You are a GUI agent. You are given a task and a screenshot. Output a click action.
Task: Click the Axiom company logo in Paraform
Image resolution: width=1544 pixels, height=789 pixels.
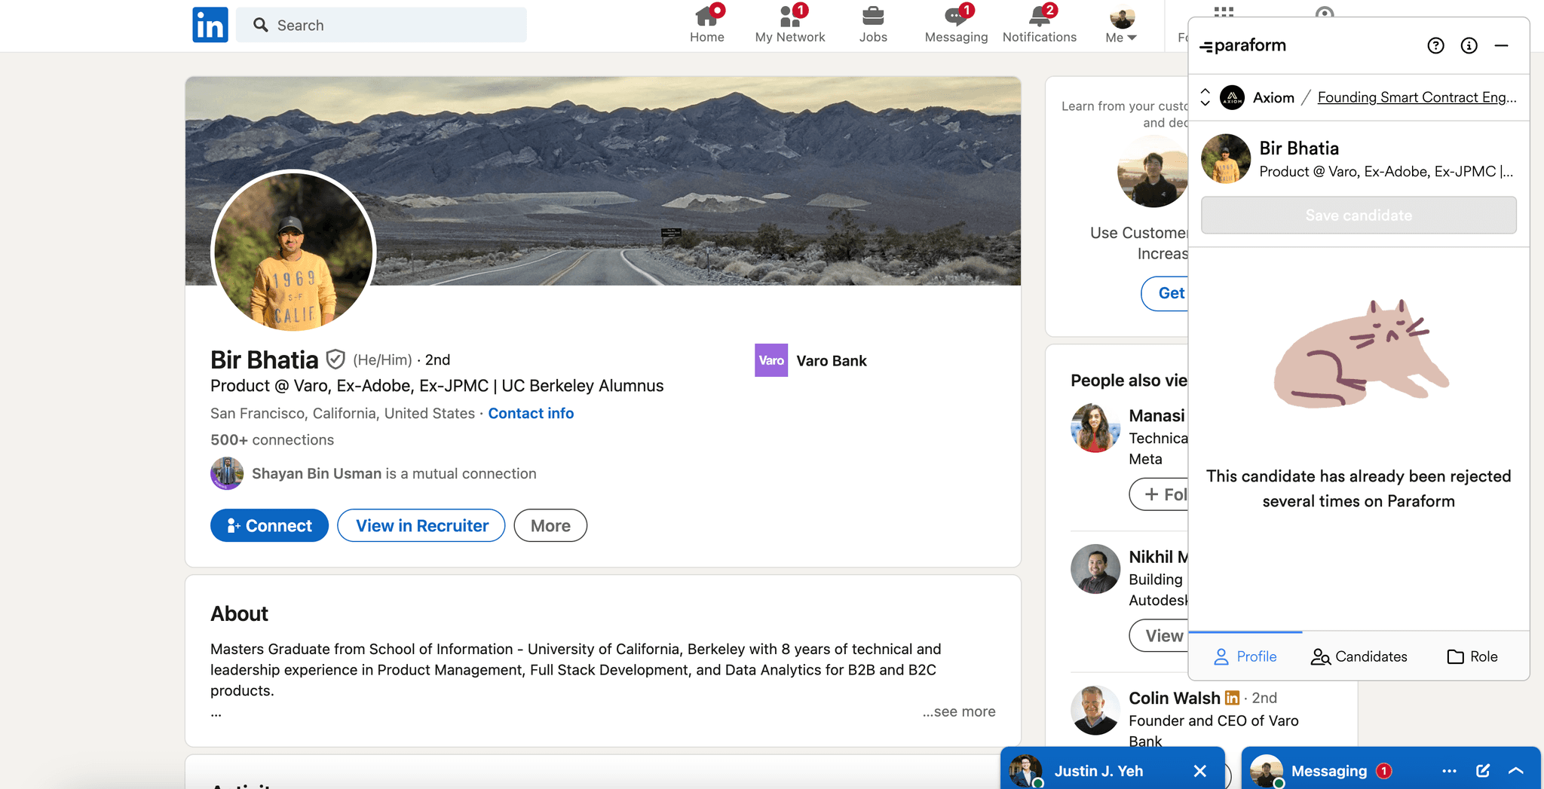(1232, 97)
